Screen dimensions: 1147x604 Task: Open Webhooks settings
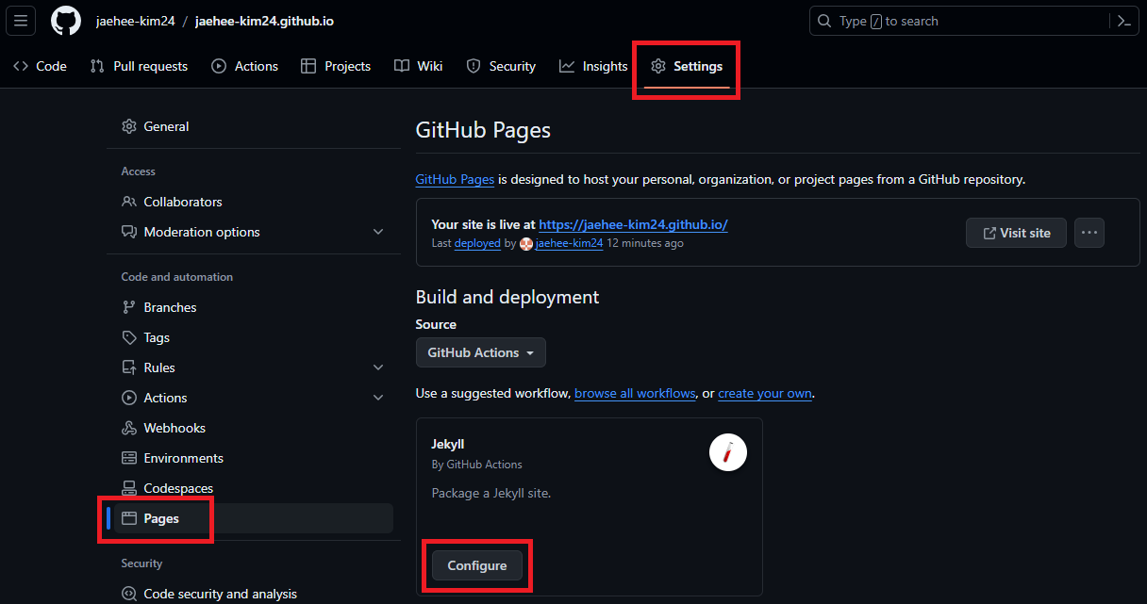254,428
